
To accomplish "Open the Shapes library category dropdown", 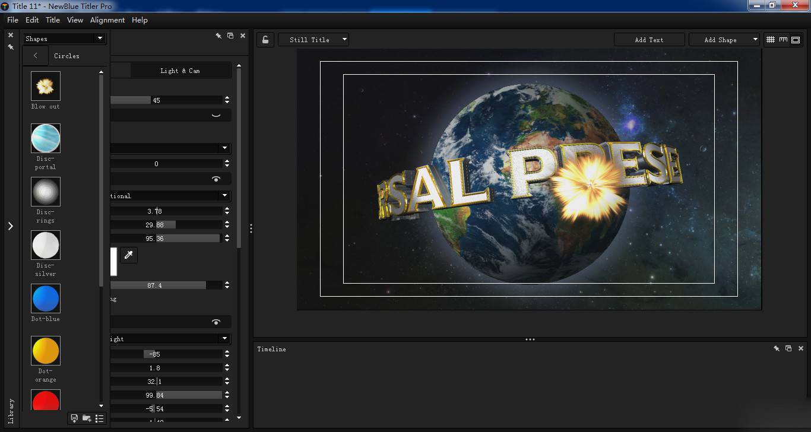I will (64, 39).
